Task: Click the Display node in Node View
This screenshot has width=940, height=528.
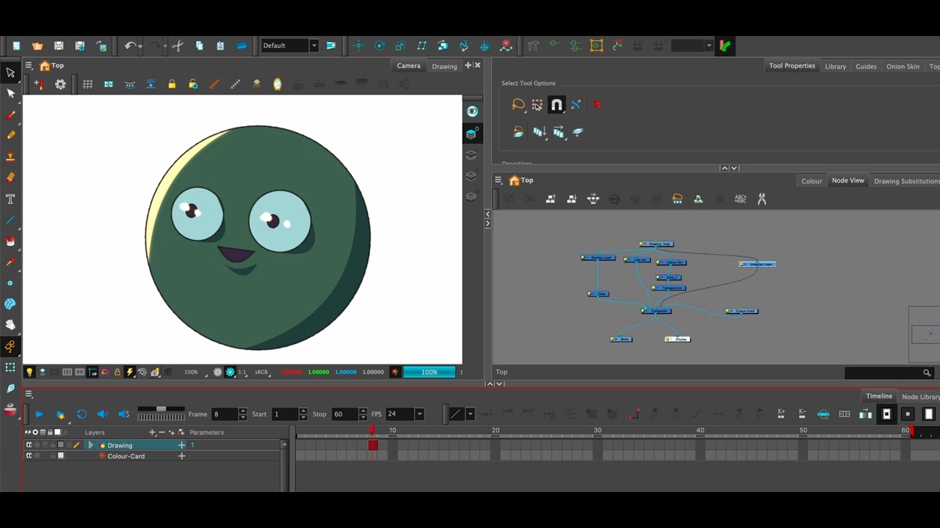Action: 678,339
